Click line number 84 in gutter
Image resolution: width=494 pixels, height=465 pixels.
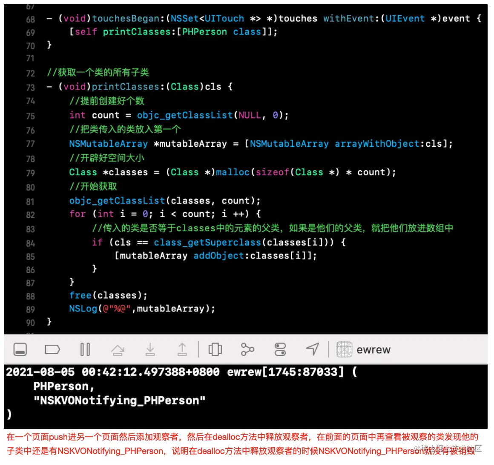[30, 243]
